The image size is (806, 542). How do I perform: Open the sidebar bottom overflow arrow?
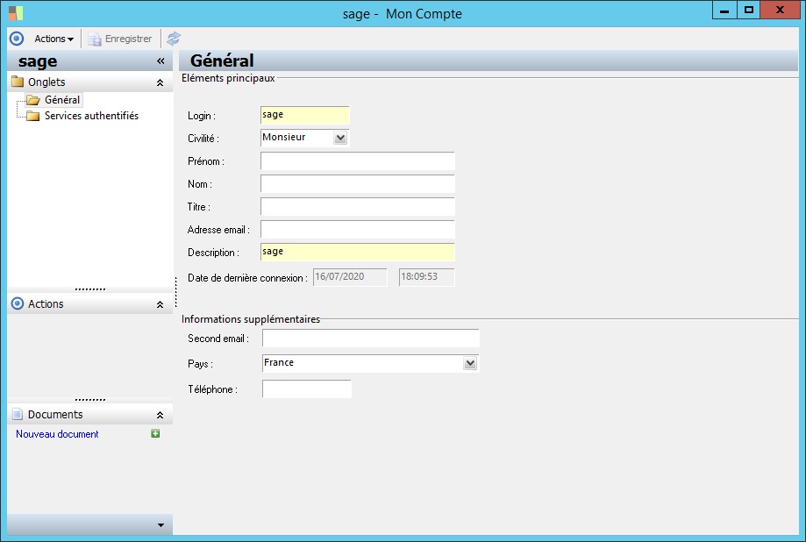[160, 525]
